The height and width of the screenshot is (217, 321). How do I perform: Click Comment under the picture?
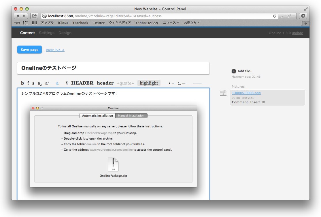[240, 102]
